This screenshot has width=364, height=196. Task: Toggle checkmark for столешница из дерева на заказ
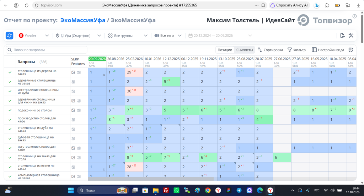10,72
